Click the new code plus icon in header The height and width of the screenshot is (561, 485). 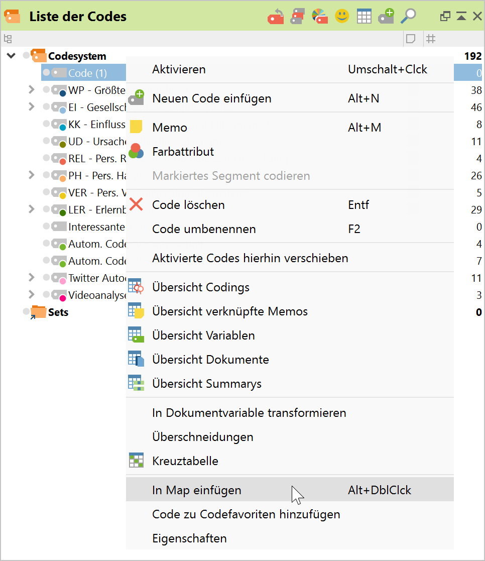click(x=386, y=16)
